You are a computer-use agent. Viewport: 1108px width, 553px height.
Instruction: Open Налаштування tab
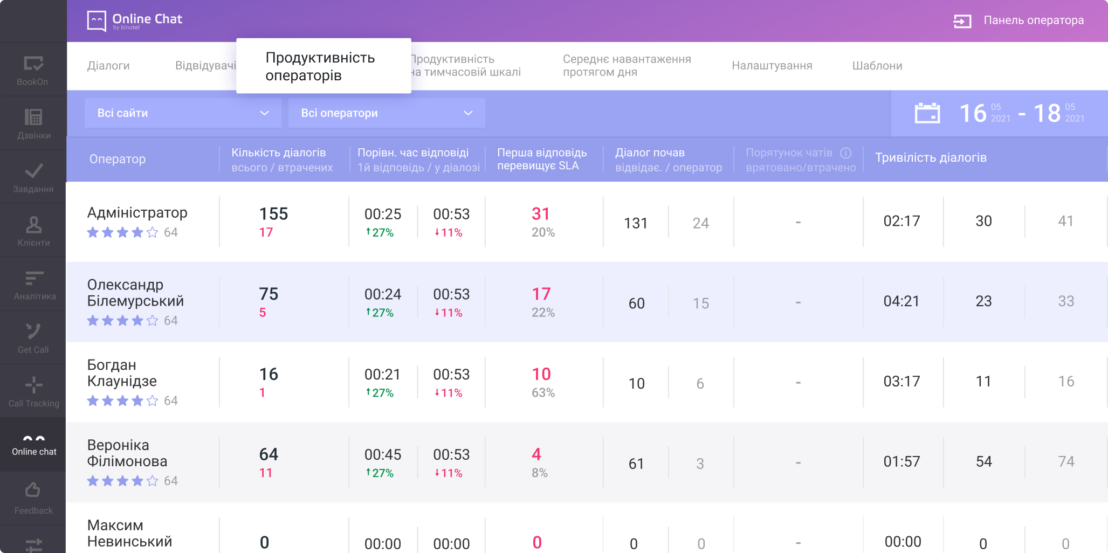click(772, 66)
